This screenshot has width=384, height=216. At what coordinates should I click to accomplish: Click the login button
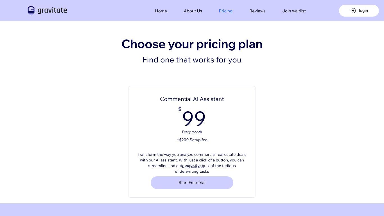(359, 11)
